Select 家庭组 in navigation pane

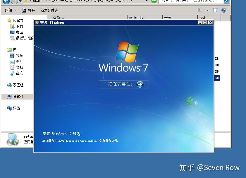tap(18, 85)
